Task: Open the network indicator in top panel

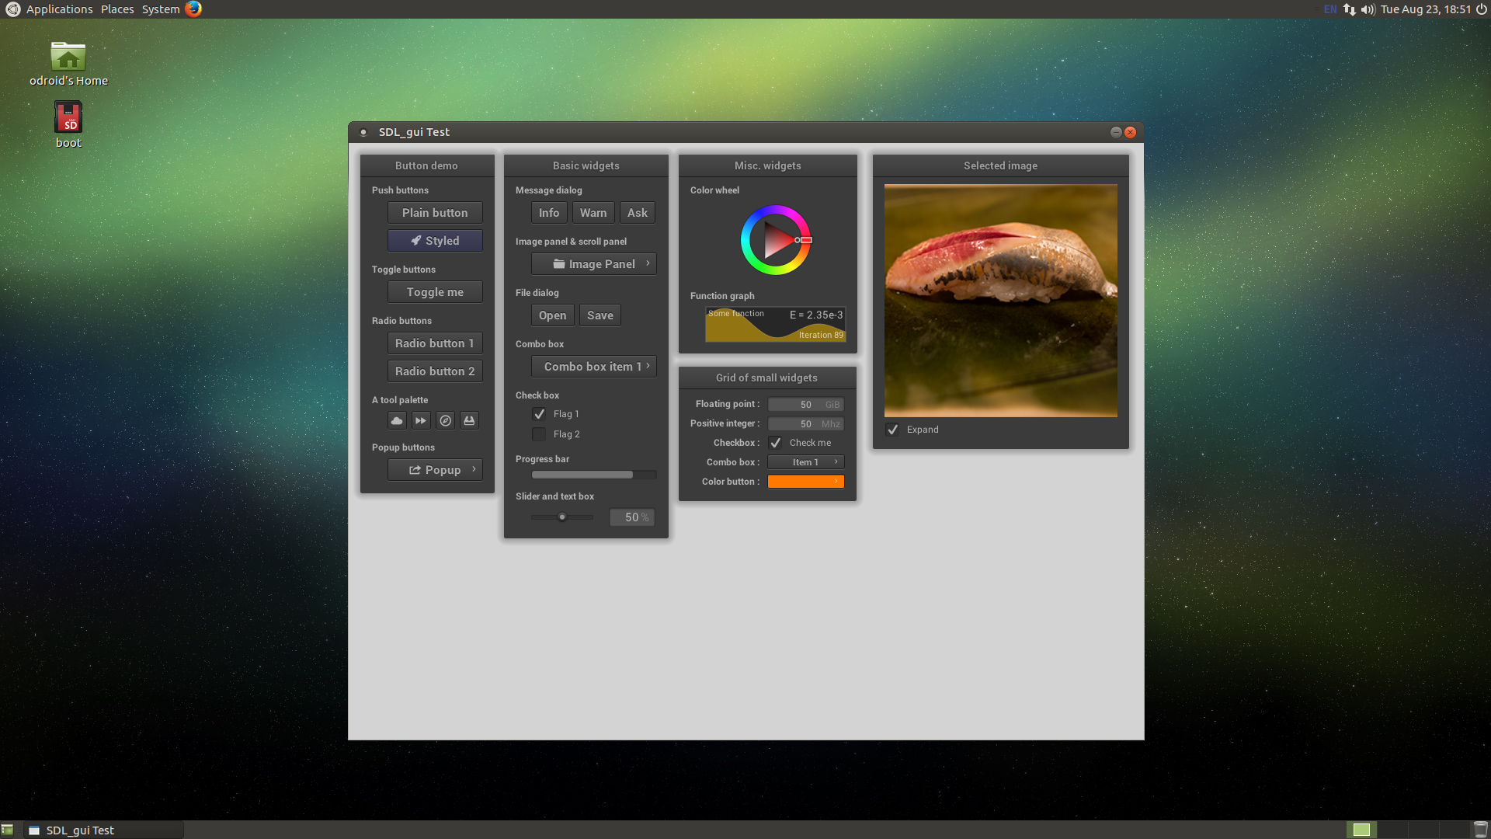Action: pos(1350,9)
